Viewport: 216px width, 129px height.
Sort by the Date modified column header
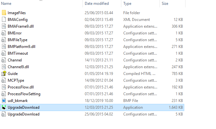(97, 4)
